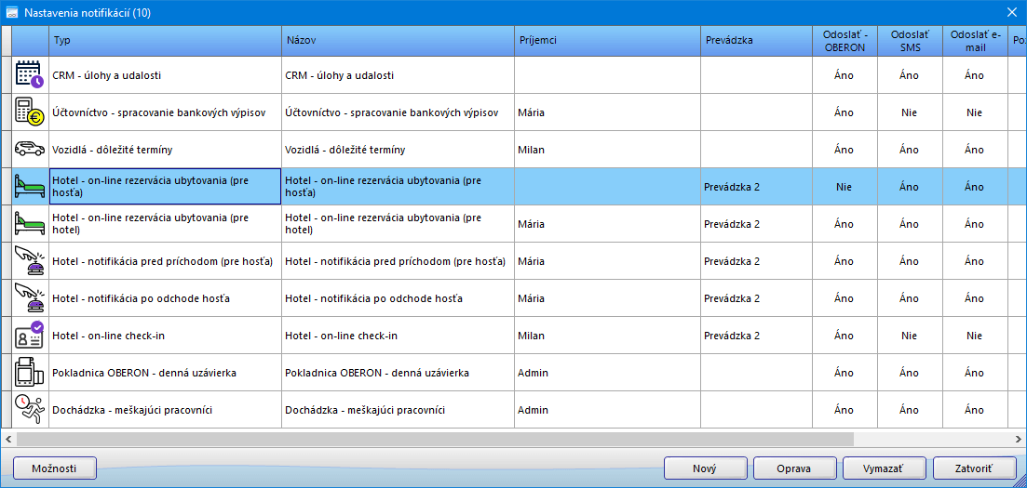This screenshot has height=488, width=1027.
Task: Click the window icon in title bar
Action: 12,12
